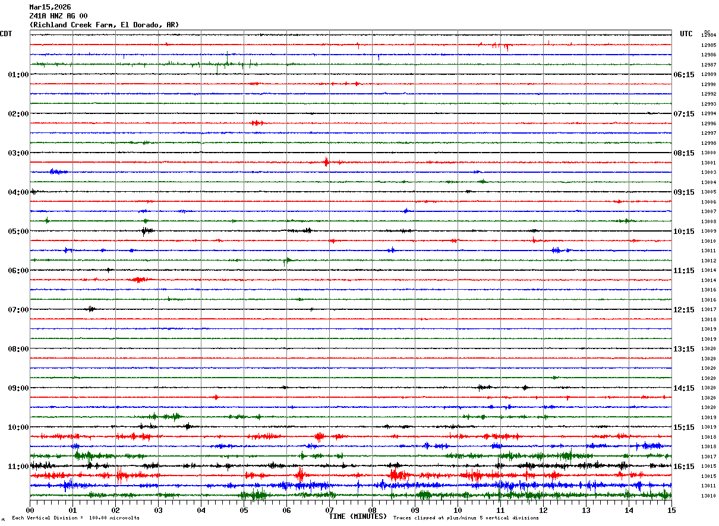Click minute 06 on the time axis

[x=286, y=510]
